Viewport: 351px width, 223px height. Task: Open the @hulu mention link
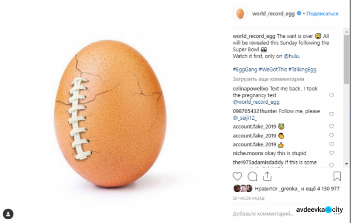[291, 56]
